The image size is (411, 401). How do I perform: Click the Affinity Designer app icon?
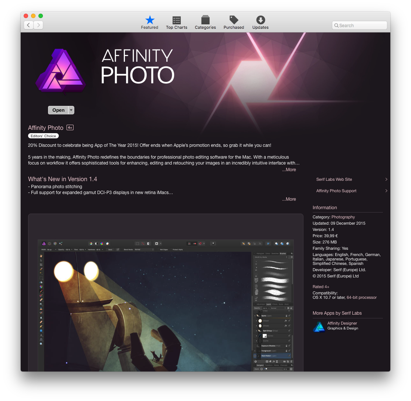tap(319, 327)
